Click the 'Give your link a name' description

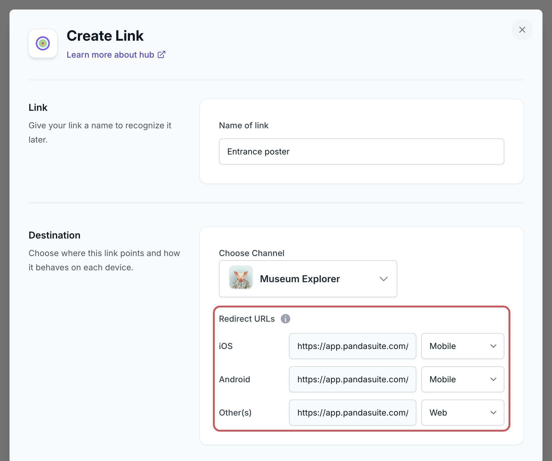click(x=100, y=132)
